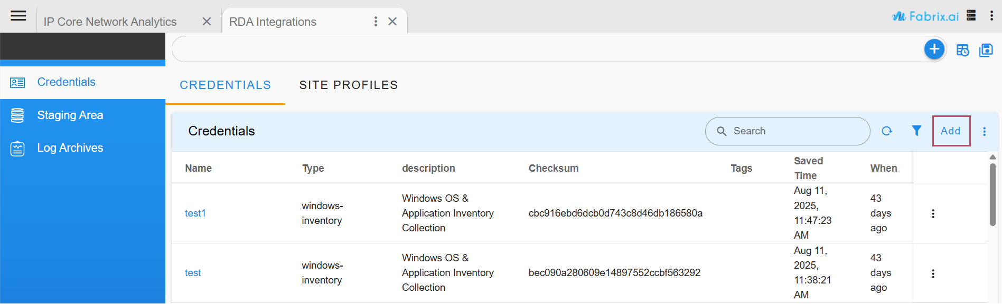Open RDA Integrations tab options menu
Image resolution: width=1002 pixels, height=304 pixels.
[x=376, y=22]
